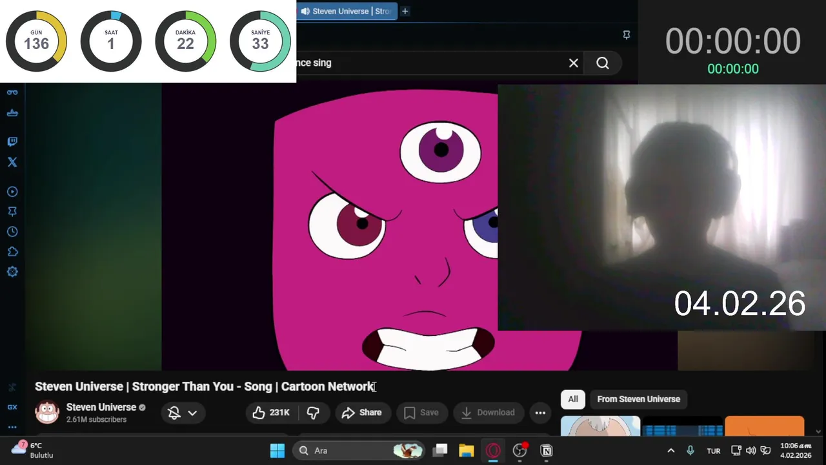Open GX Corner in the sidebar
This screenshot has width=826, height=465.
(12, 407)
